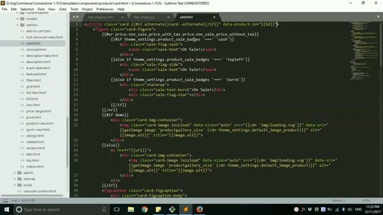This screenshot has height=215, width=383.
Task: Open the Edit menu
Action: 14,10
